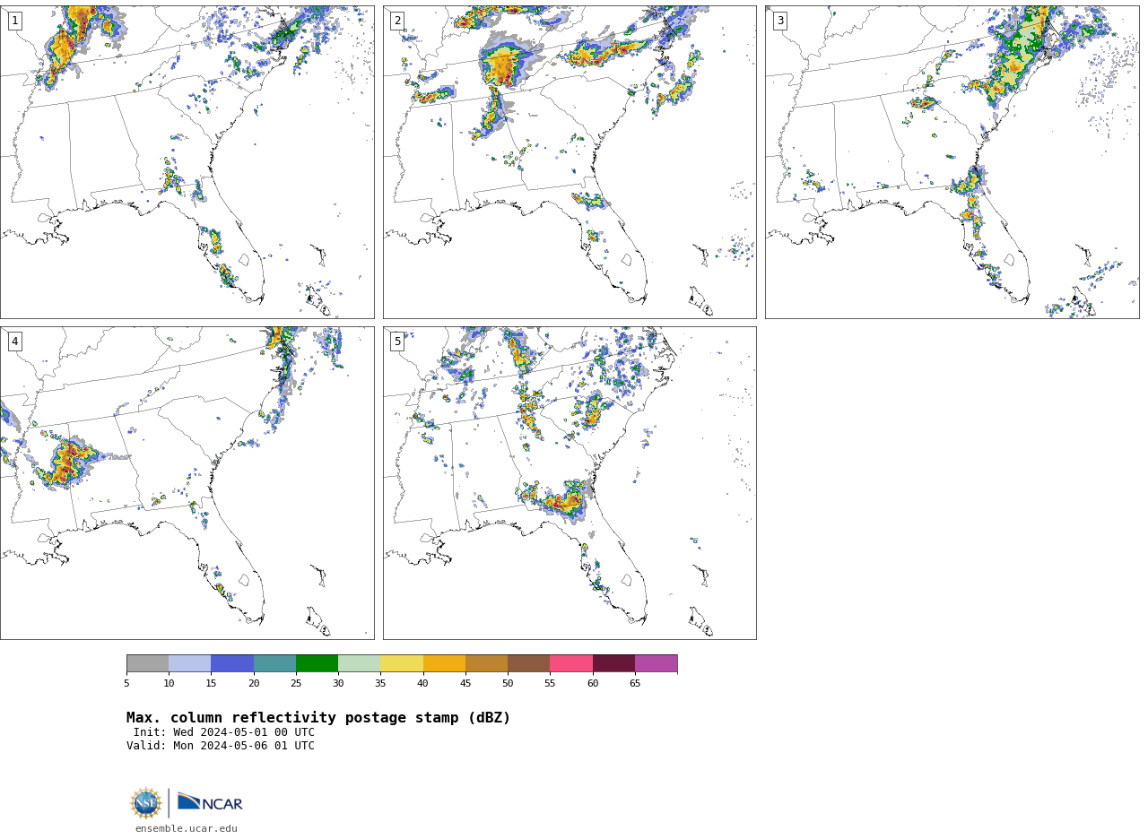
Task: Click the tan-brown 45-50 dBZ swatch
Action: [x=486, y=663]
